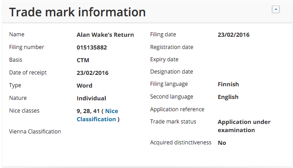Click the Application reference label
Screen dimensions: 293x168
[177, 109]
